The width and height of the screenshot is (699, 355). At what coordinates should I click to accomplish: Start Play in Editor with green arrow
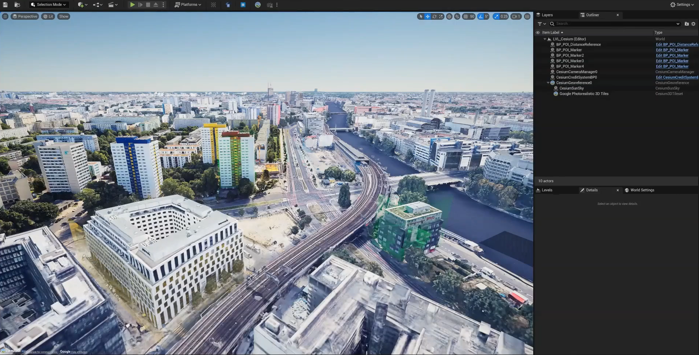(133, 5)
